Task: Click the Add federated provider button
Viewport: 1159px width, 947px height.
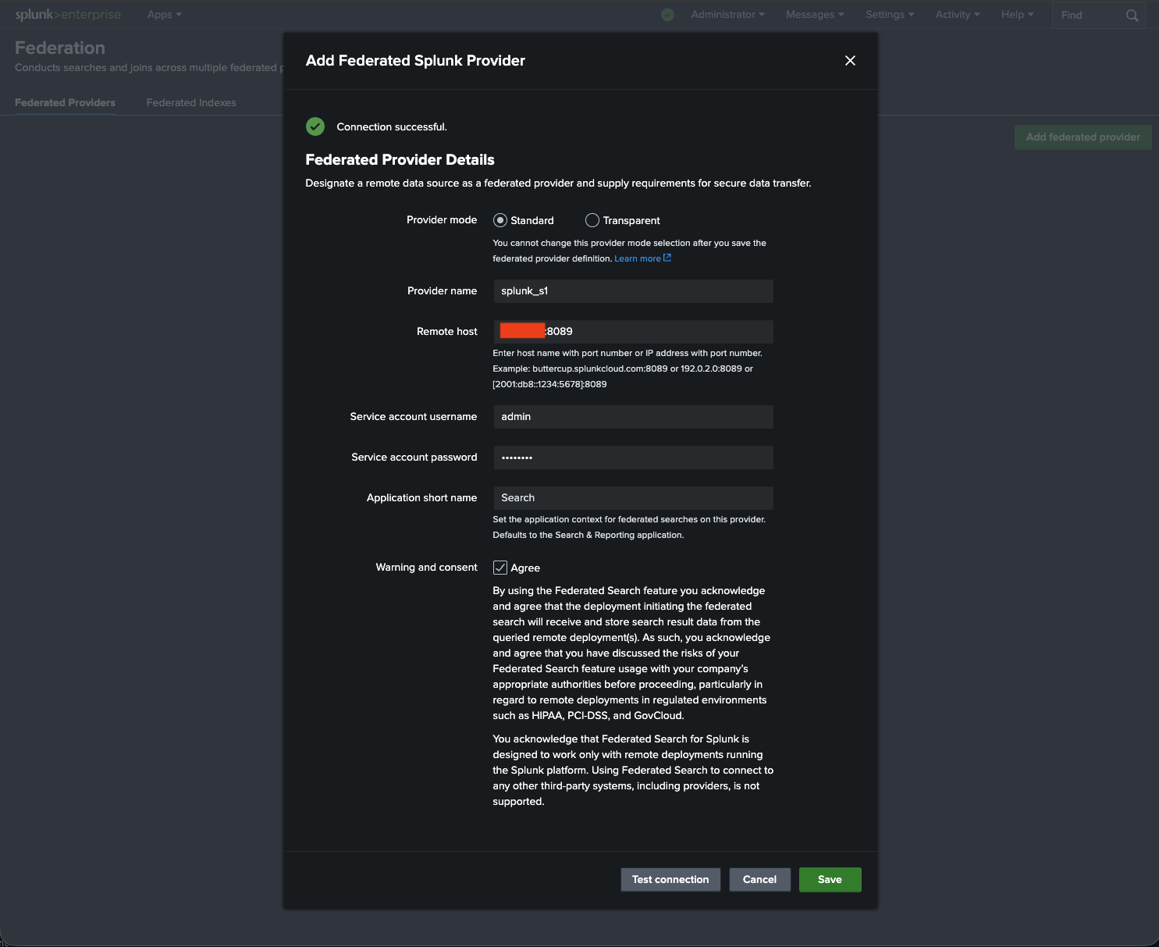Action: pyautogui.click(x=1083, y=137)
